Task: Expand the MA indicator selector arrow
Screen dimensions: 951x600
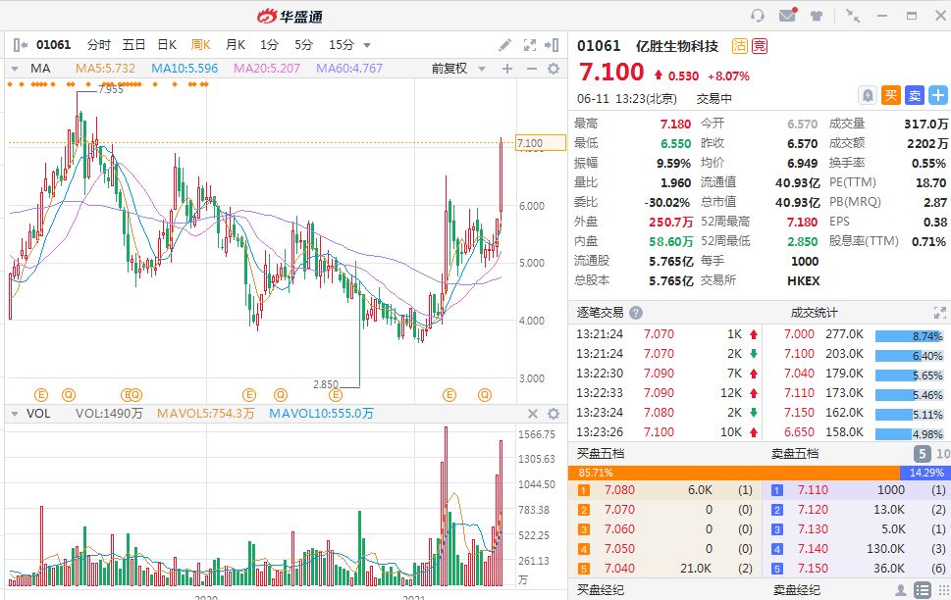Action: (x=15, y=69)
